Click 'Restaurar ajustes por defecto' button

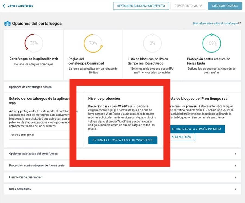pos(141,6)
